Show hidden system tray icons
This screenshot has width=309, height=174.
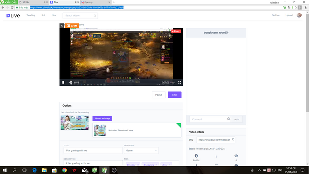[x=259, y=170]
